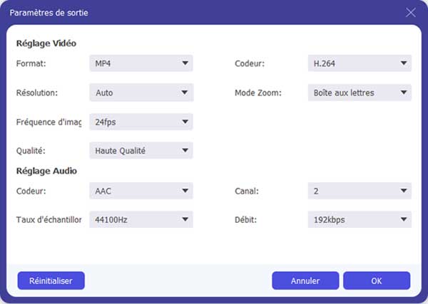The height and width of the screenshot is (304, 428).
Task: Open the Format dropdown showing MP4
Action: (x=141, y=63)
